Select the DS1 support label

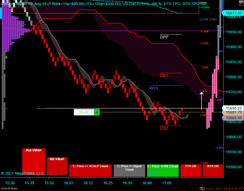pyautogui.click(x=164, y=76)
